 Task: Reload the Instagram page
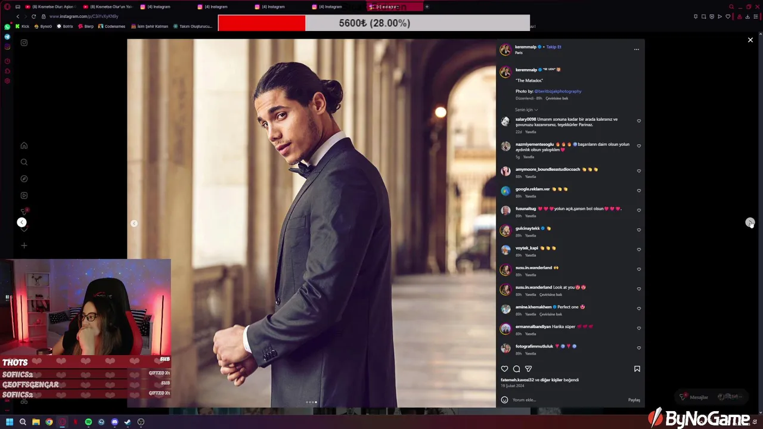[34, 17]
